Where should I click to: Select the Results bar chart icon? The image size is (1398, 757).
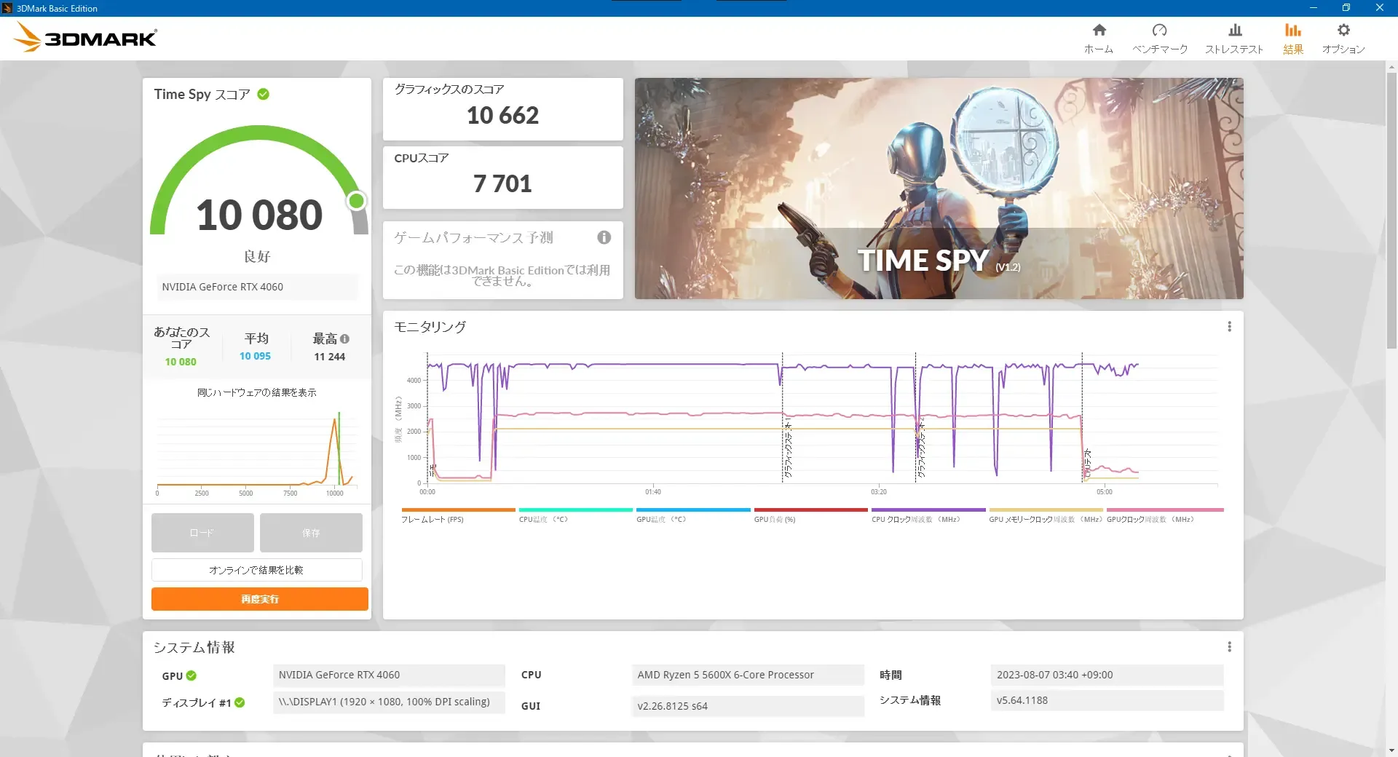point(1292,31)
